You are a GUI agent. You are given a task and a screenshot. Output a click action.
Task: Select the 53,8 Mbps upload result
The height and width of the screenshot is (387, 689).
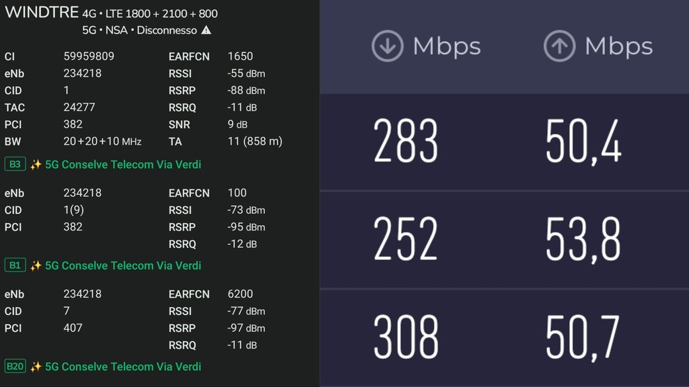(x=583, y=239)
